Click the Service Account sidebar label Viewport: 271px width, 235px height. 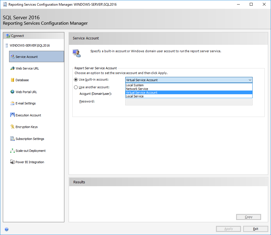(26, 57)
